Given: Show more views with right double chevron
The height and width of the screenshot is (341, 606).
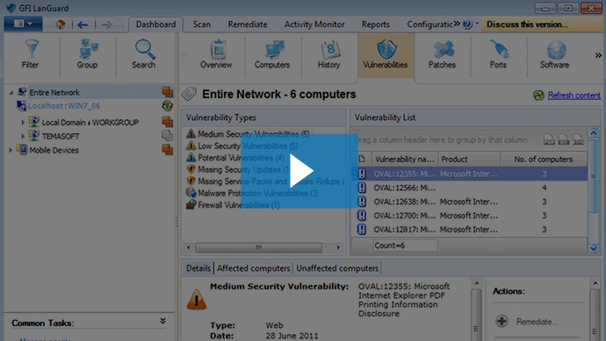Looking at the screenshot, I should tap(598, 55).
